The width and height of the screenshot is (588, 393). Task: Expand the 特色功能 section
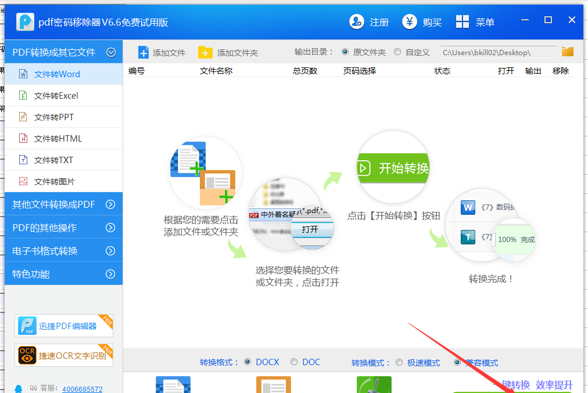click(110, 274)
